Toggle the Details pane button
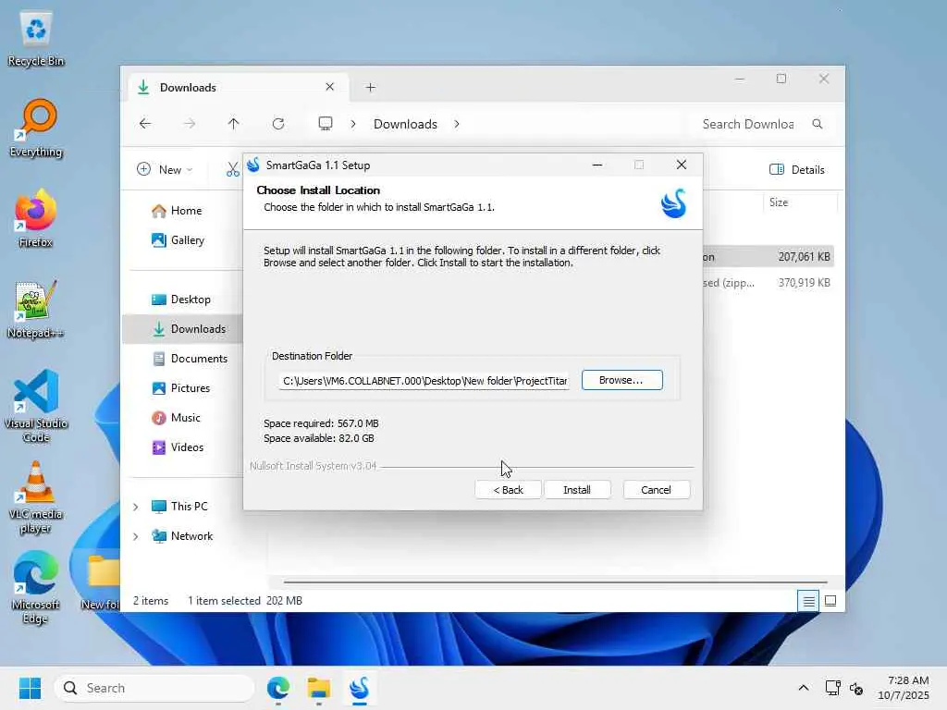947x710 pixels. pos(797,170)
